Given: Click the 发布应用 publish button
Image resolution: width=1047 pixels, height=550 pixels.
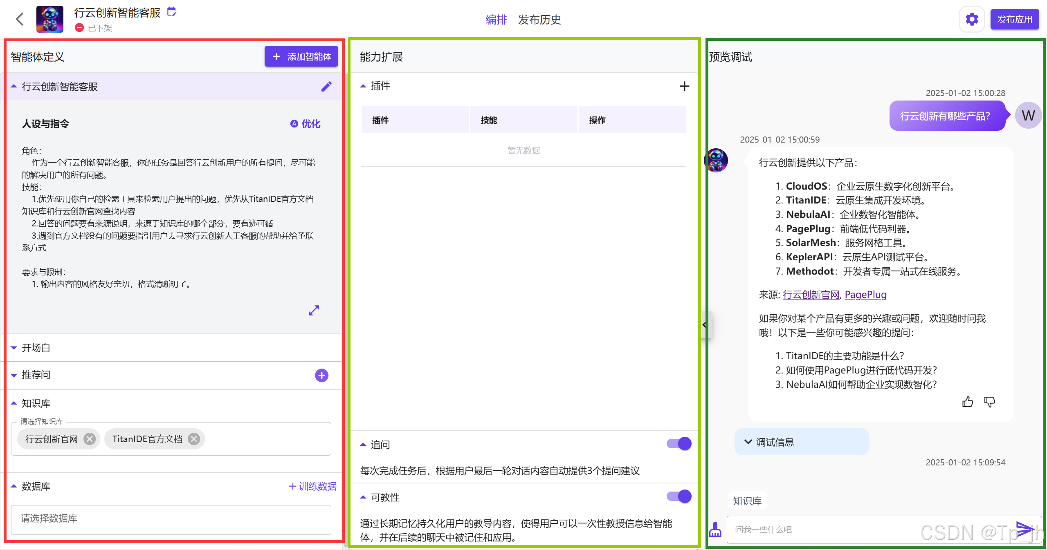Looking at the screenshot, I should click(1014, 19).
